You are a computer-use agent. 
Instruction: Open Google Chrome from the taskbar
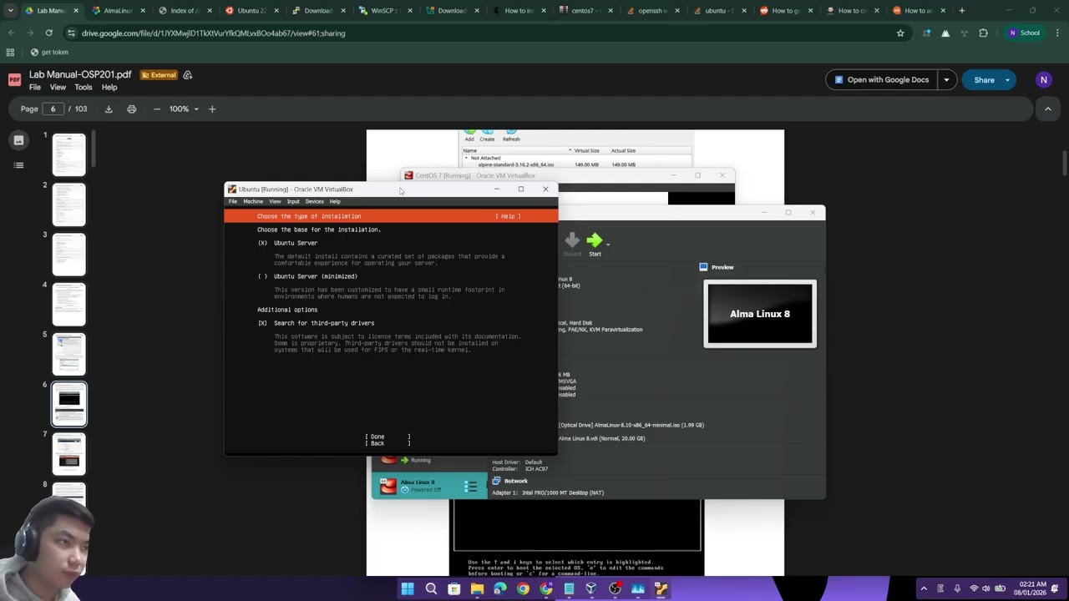pos(523,588)
